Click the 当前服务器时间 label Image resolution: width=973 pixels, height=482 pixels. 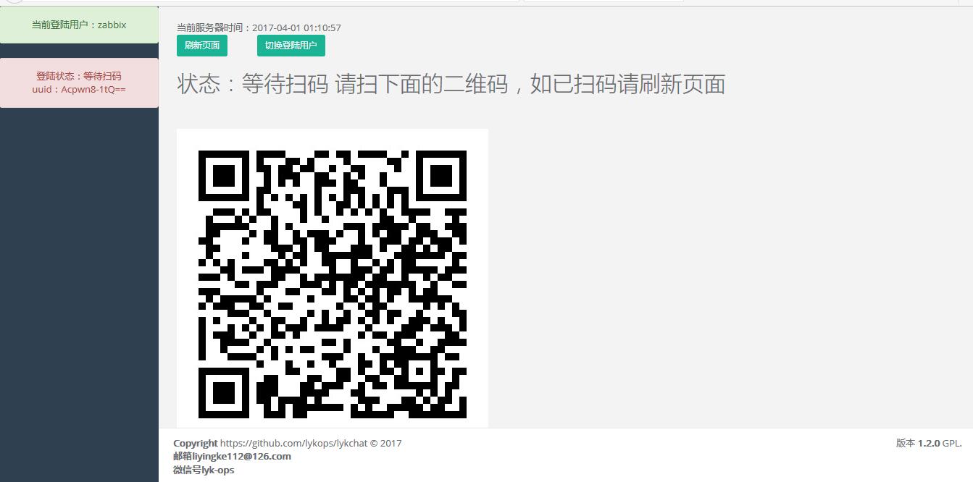(214, 28)
